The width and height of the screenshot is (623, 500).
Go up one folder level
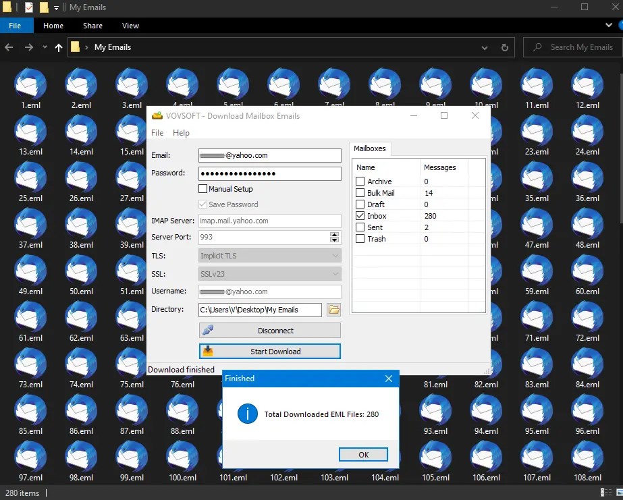point(59,47)
